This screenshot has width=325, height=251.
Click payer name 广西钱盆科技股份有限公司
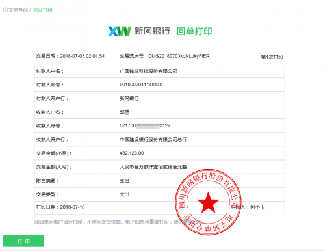[149, 71]
